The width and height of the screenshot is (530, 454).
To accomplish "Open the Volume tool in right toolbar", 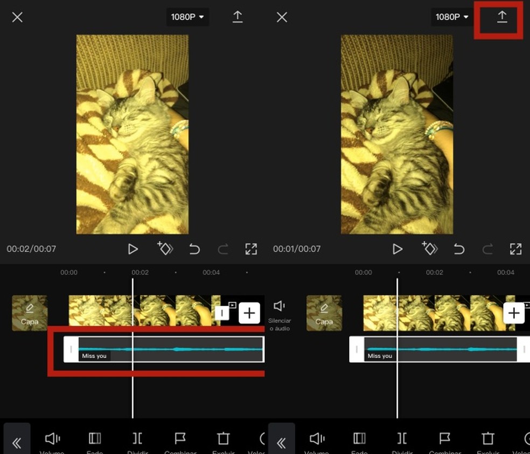I will point(317,443).
